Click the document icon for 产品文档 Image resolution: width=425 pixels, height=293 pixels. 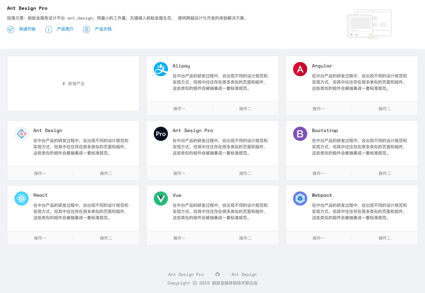(x=86, y=29)
